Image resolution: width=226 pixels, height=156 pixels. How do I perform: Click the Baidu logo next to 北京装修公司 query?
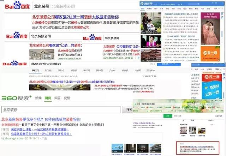(17, 35)
